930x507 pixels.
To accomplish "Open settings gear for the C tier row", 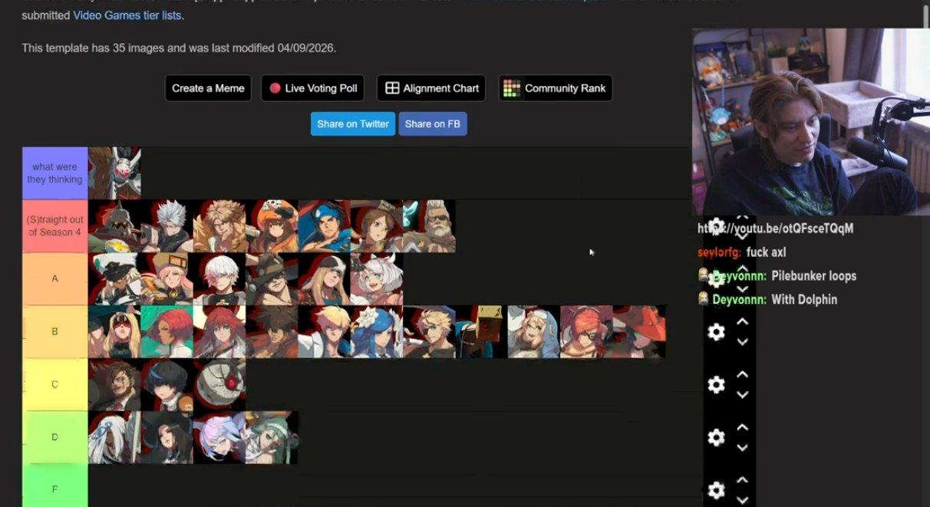I will (716, 385).
